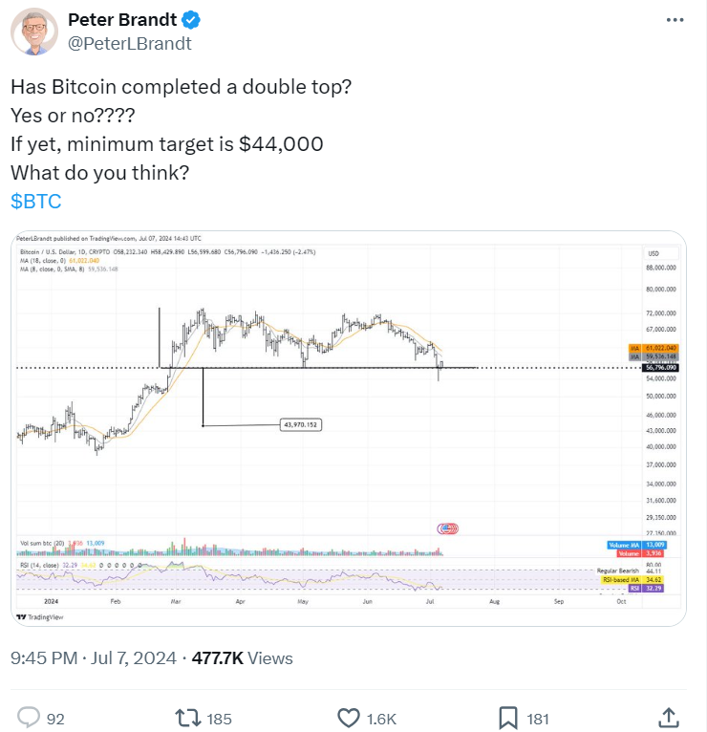Bookmark the tweet using bookmark icon
The image size is (707, 732).
[x=509, y=717]
